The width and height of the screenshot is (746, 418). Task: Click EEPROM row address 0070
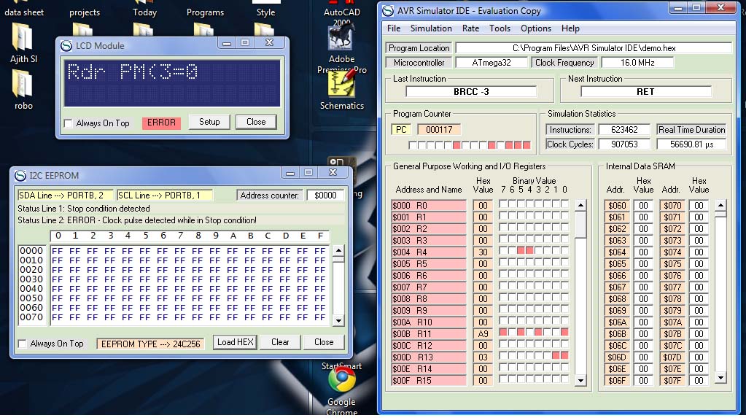31,317
